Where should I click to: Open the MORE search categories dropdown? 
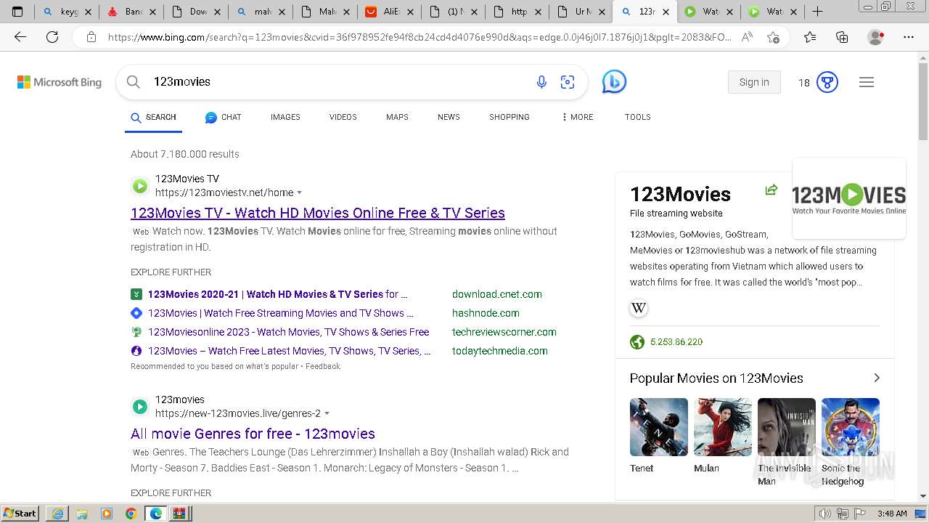[578, 117]
